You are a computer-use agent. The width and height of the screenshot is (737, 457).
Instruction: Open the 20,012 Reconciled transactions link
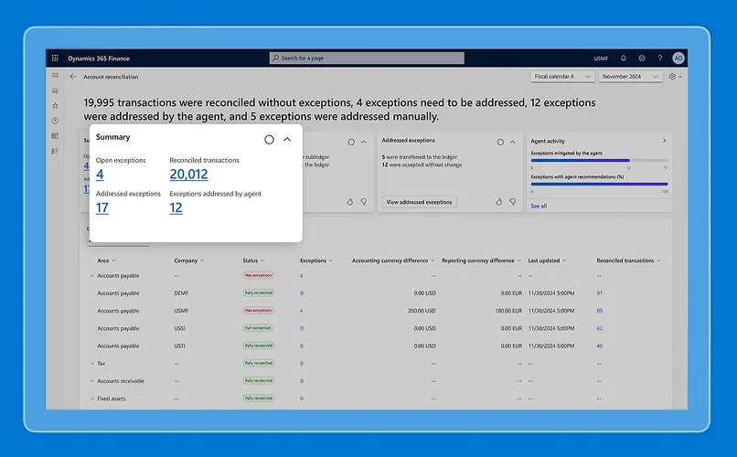coord(188,175)
